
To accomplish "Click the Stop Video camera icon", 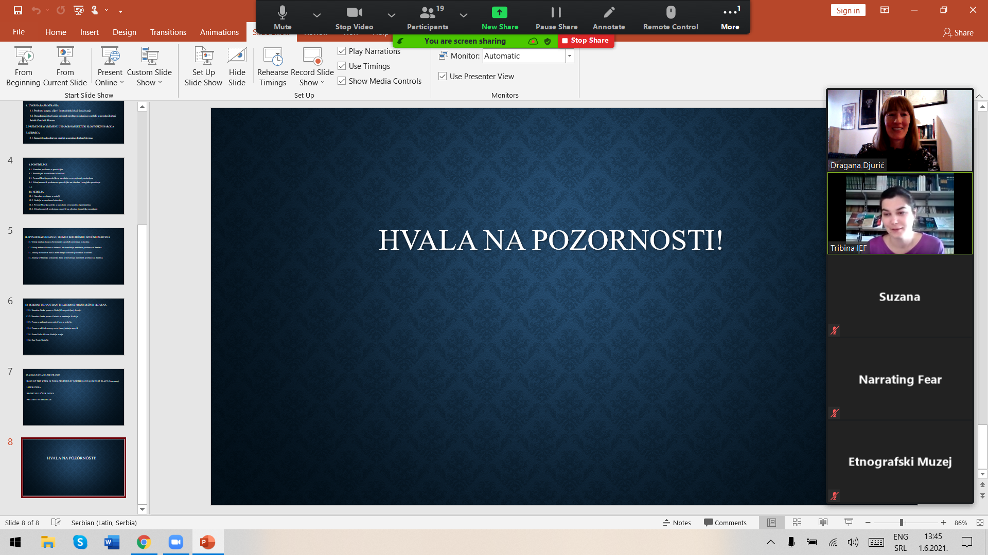I will tap(354, 12).
